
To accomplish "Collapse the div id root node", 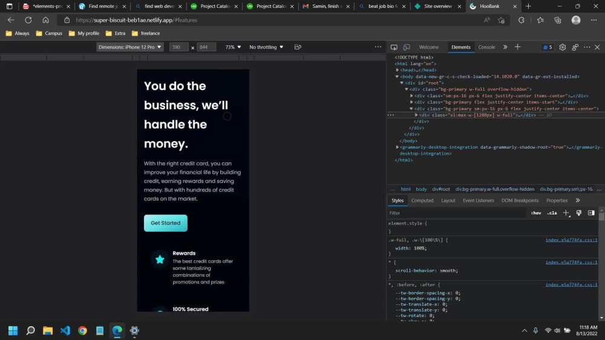I will [x=402, y=83].
